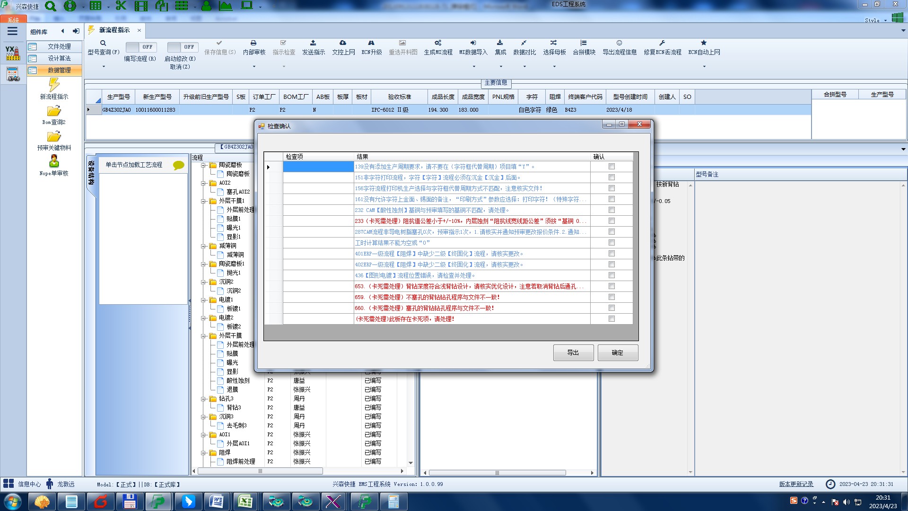The image size is (908, 511).
Task: Collapse the 外层干膜1 tree node
Action: pos(203,201)
